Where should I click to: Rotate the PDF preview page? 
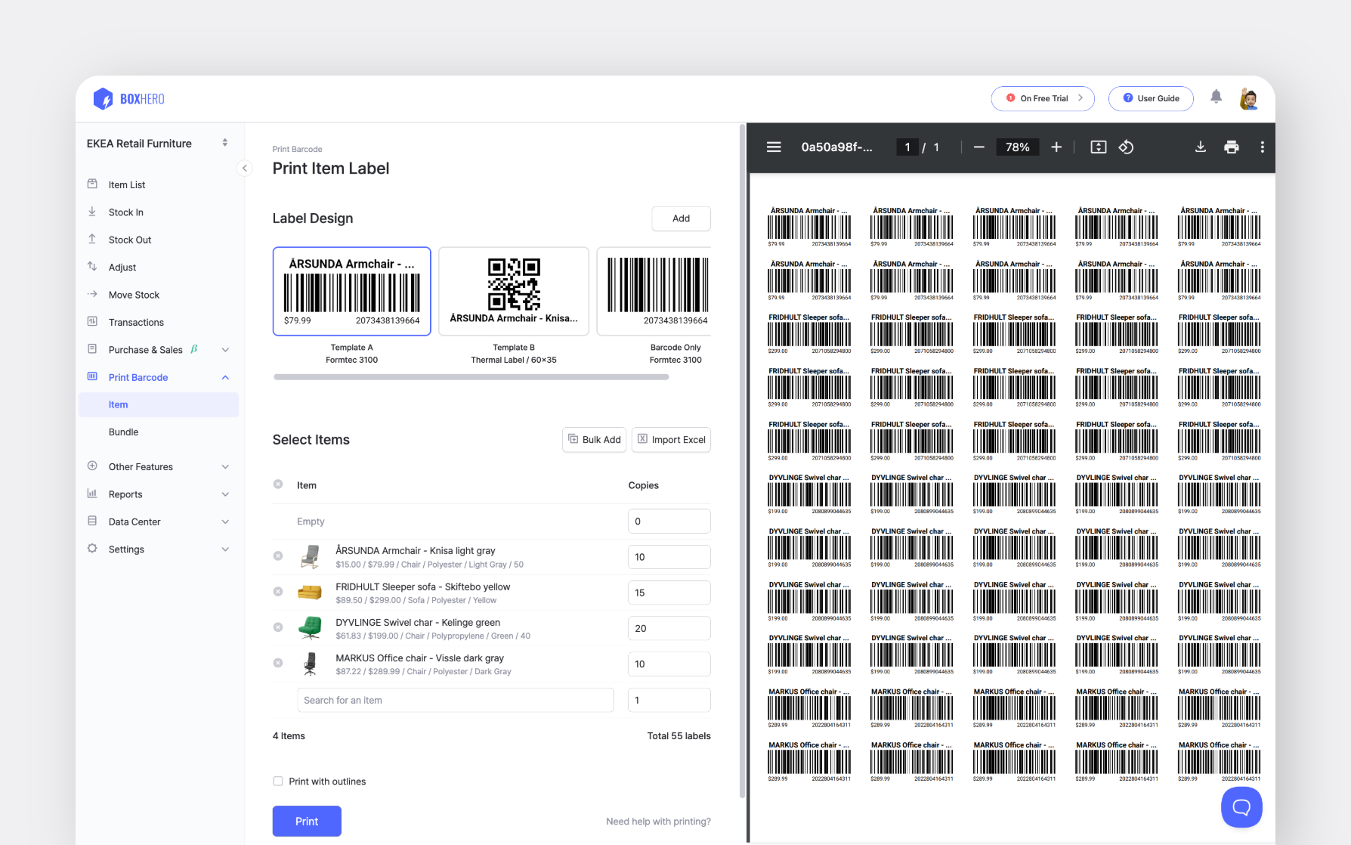[1126, 147]
